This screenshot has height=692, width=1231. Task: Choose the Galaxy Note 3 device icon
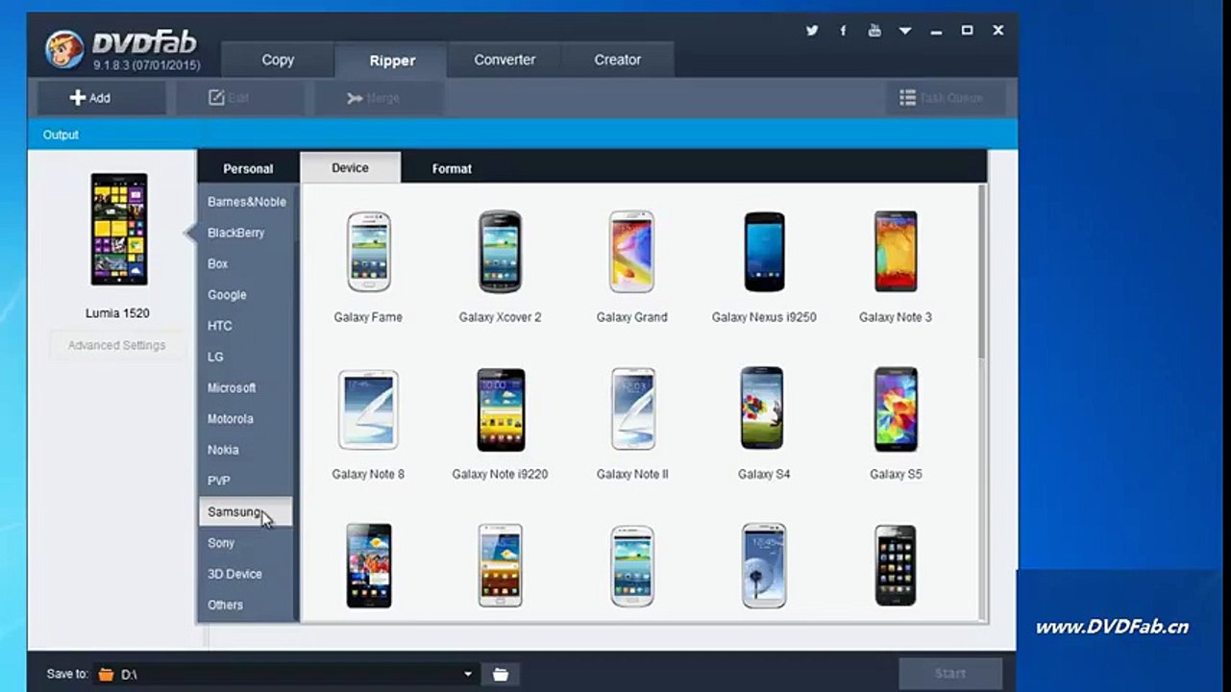(x=896, y=252)
